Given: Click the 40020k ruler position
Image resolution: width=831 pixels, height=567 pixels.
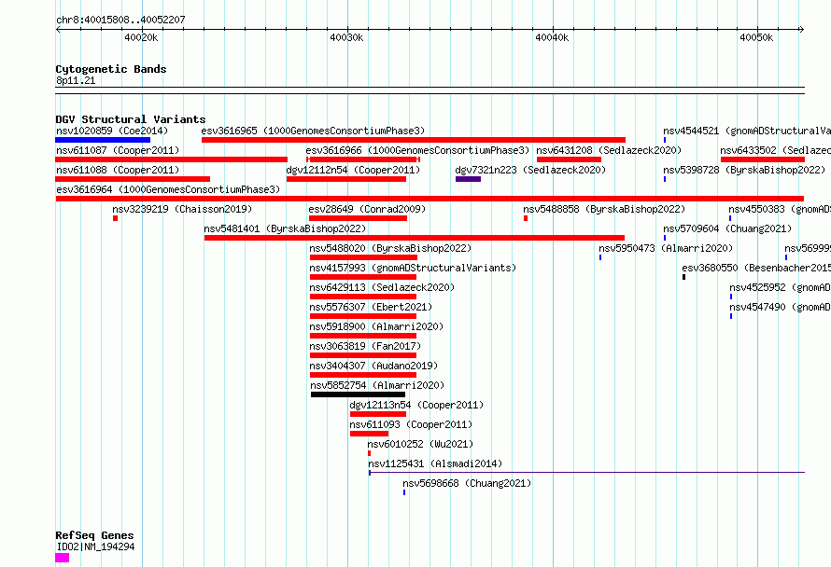Looking at the screenshot, I should (141, 37).
